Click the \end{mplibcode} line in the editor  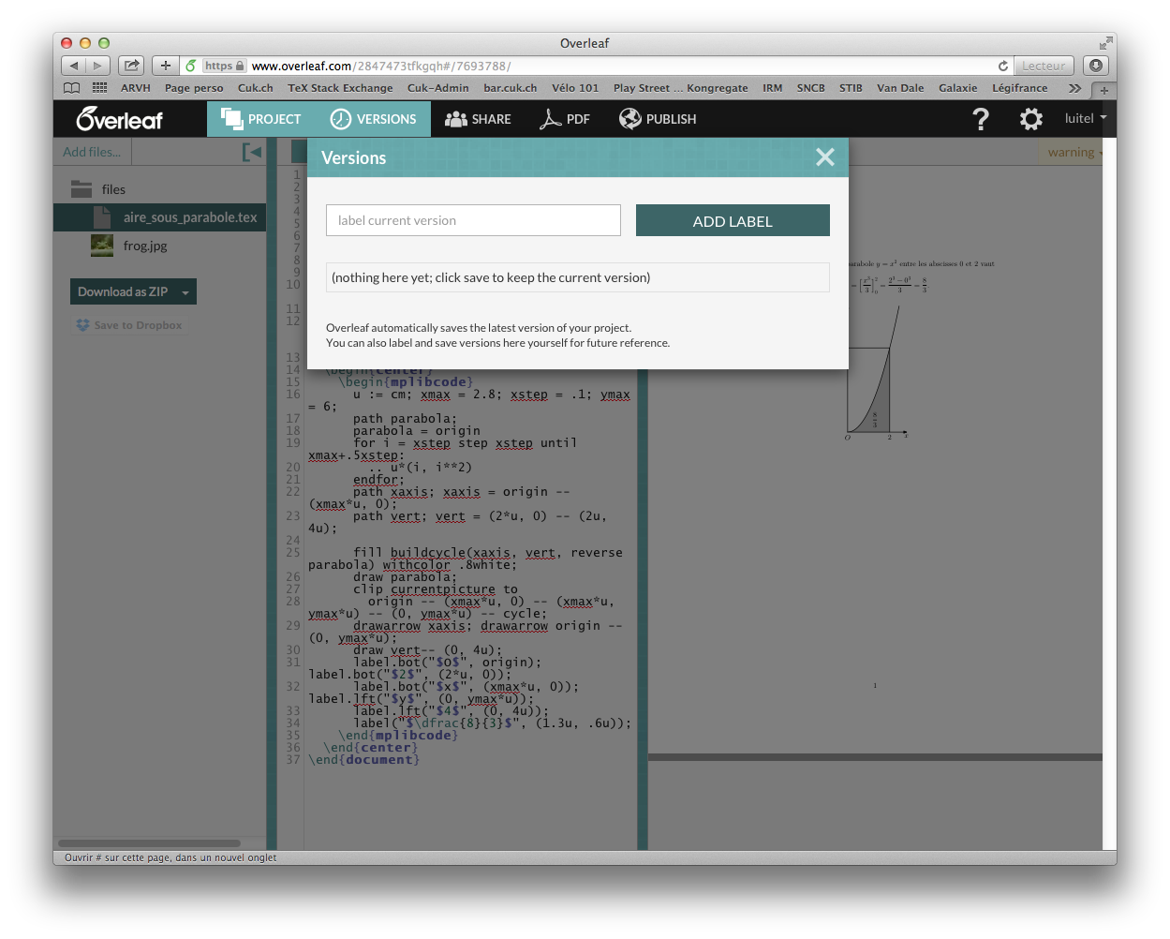pos(398,736)
